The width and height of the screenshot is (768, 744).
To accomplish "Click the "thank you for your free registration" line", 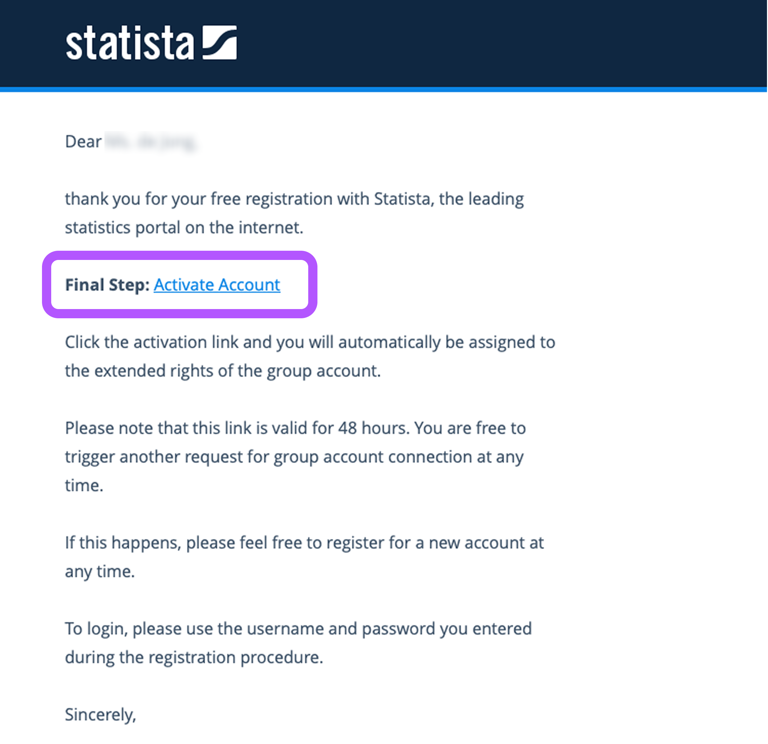I will (x=294, y=199).
